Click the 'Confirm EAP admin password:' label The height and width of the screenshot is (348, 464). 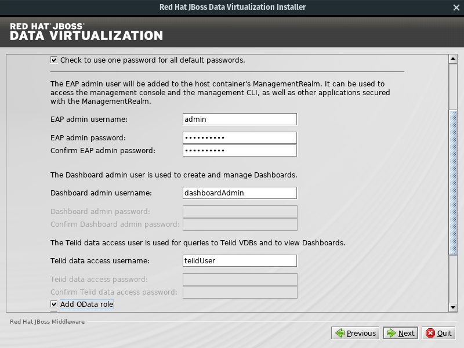(x=103, y=151)
